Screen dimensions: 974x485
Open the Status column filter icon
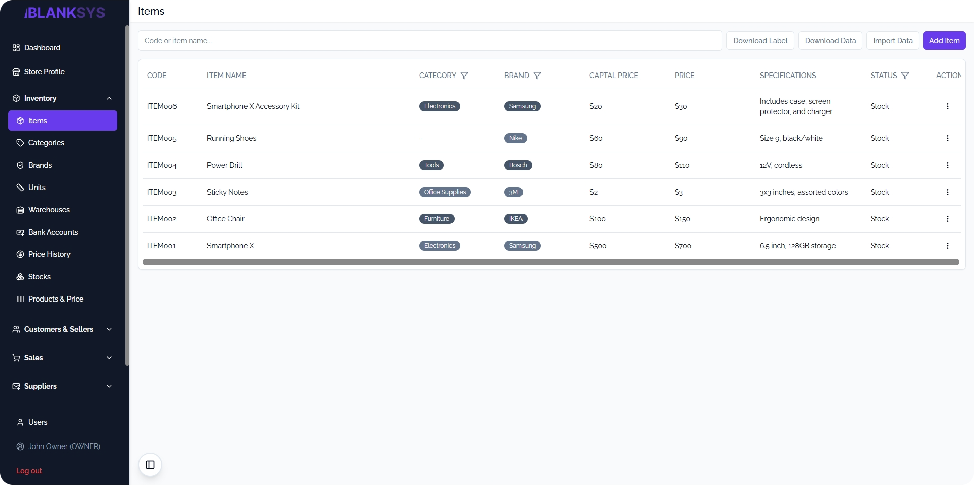click(906, 76)
